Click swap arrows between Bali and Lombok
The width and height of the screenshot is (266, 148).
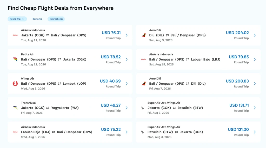(x=59, y=84)
